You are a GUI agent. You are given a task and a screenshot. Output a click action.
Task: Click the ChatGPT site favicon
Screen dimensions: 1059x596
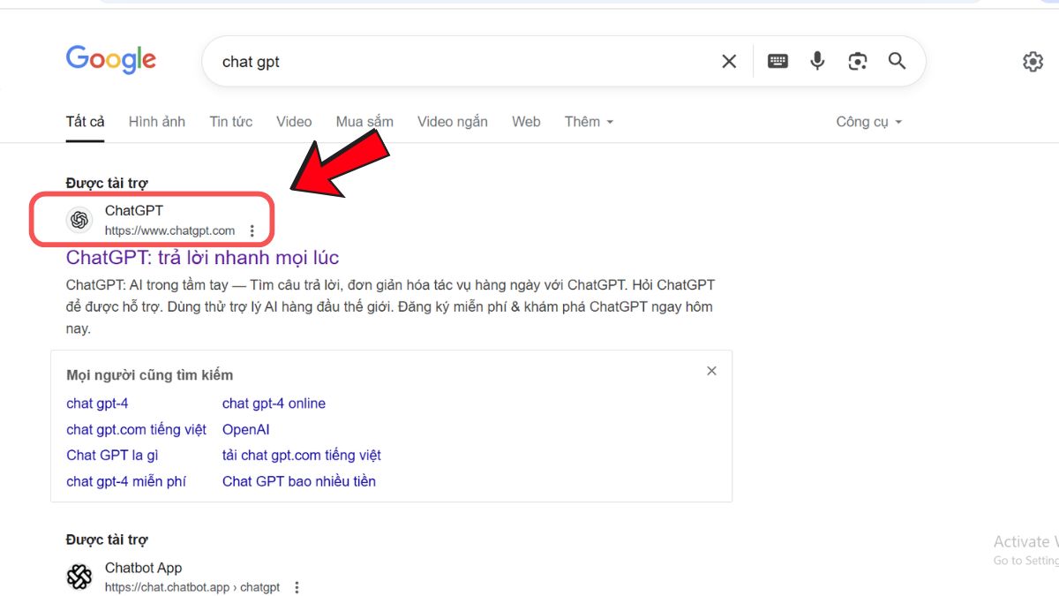pyautogui.click(x=79, y=220)
